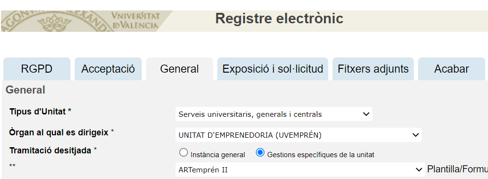Open the Tipus d'Unitat dropdown
This screenshot has height=179, width=488.
274,114
